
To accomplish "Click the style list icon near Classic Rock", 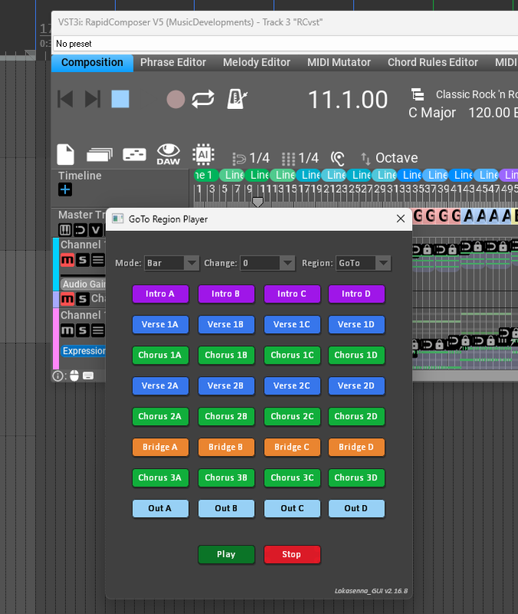I will (417, 94).
